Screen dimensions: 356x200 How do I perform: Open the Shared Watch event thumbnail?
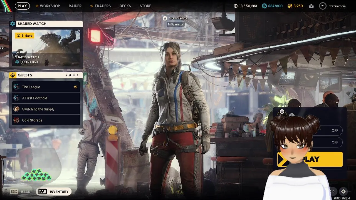[46, 47]
